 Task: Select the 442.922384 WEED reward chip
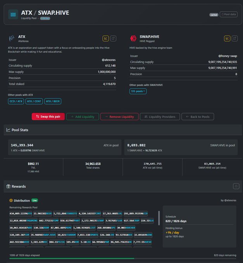(x=19, y=242)
